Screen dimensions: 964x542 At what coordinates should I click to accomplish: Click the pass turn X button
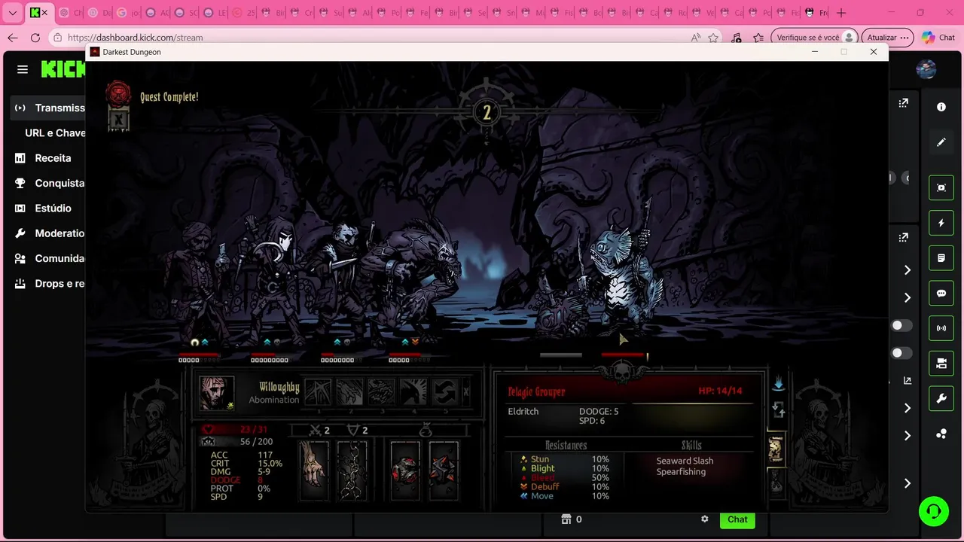tap(466, 391)
